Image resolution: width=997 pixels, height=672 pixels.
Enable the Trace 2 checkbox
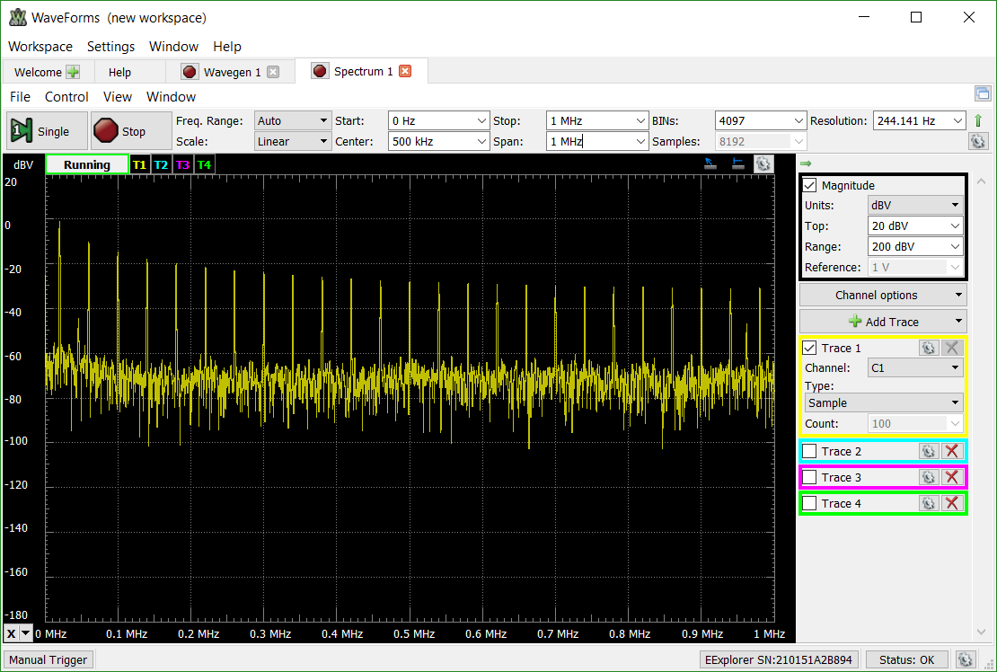[809, 451]
